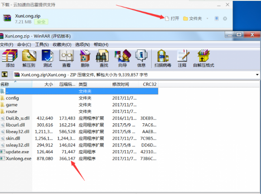The height and width of the screenshot is (194, 261).
Task: Click the WinRAR title bar app icon
Action: click(x=1, y=36)
